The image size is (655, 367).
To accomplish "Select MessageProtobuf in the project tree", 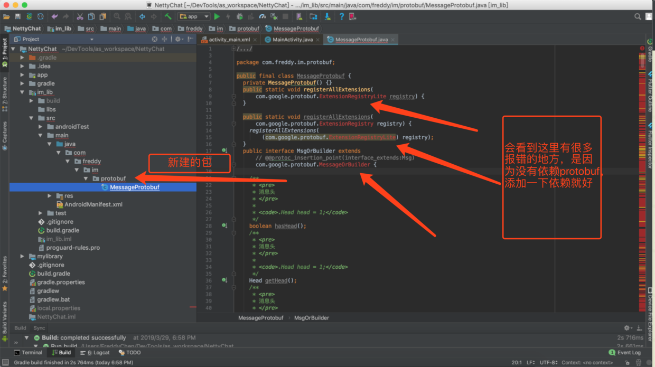I will [x=135, y=187].
